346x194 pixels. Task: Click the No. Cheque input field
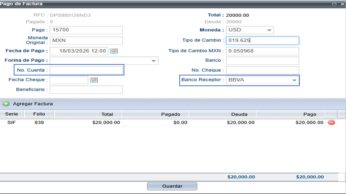click(x=262, y=71)
